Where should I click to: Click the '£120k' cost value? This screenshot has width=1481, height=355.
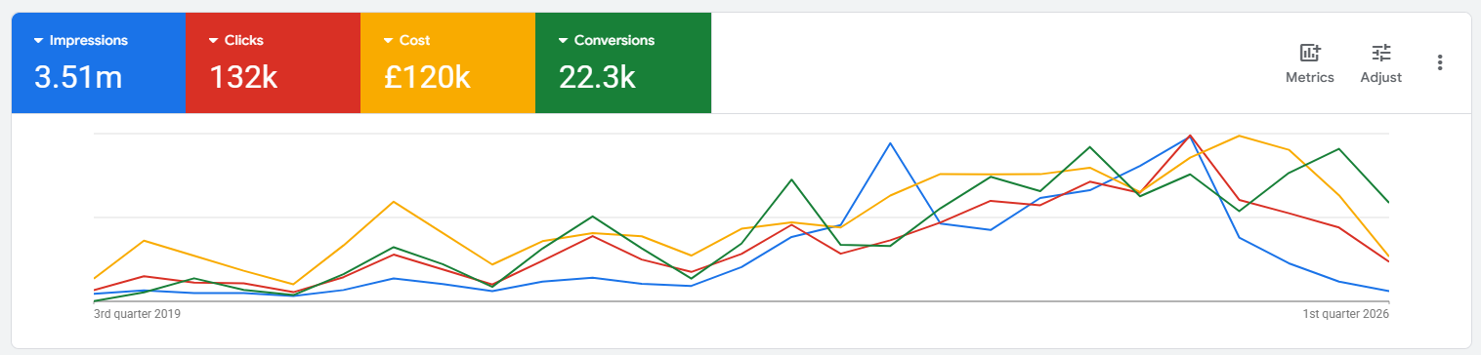427,77
